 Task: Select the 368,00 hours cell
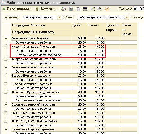coord(96,92)
